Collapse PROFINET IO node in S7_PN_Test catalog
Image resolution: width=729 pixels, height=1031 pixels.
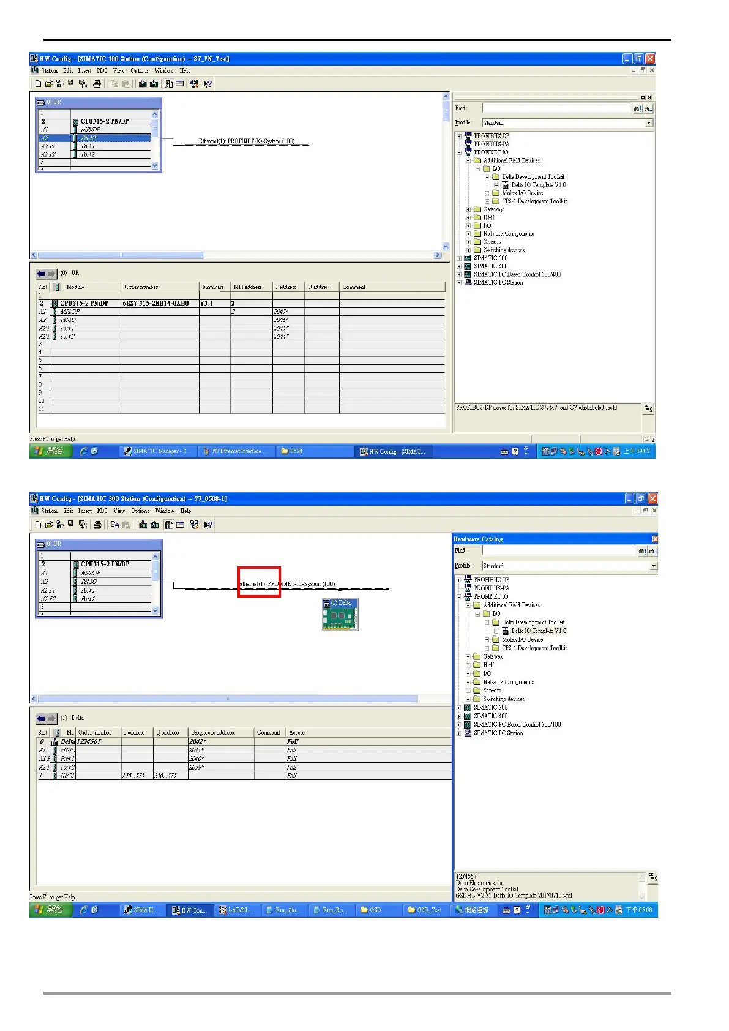[x=459, y=152]
